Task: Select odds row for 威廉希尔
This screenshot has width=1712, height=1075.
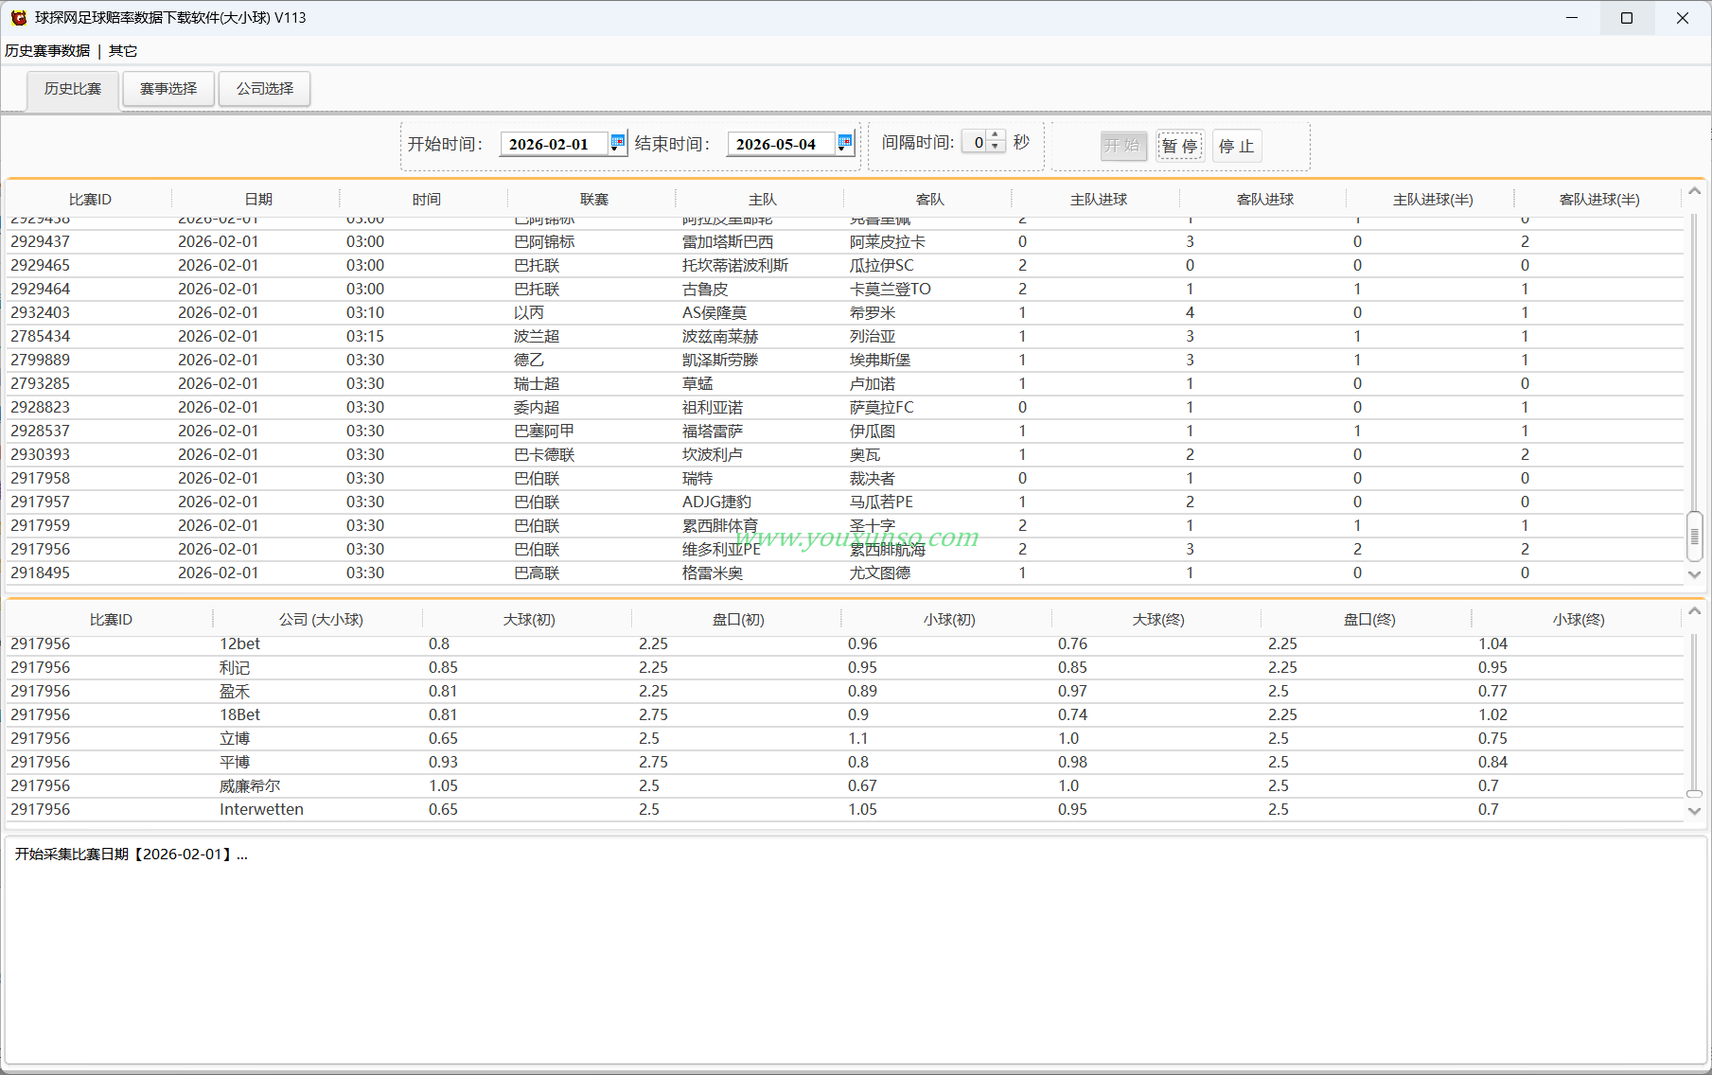Action: pos(844,786)
